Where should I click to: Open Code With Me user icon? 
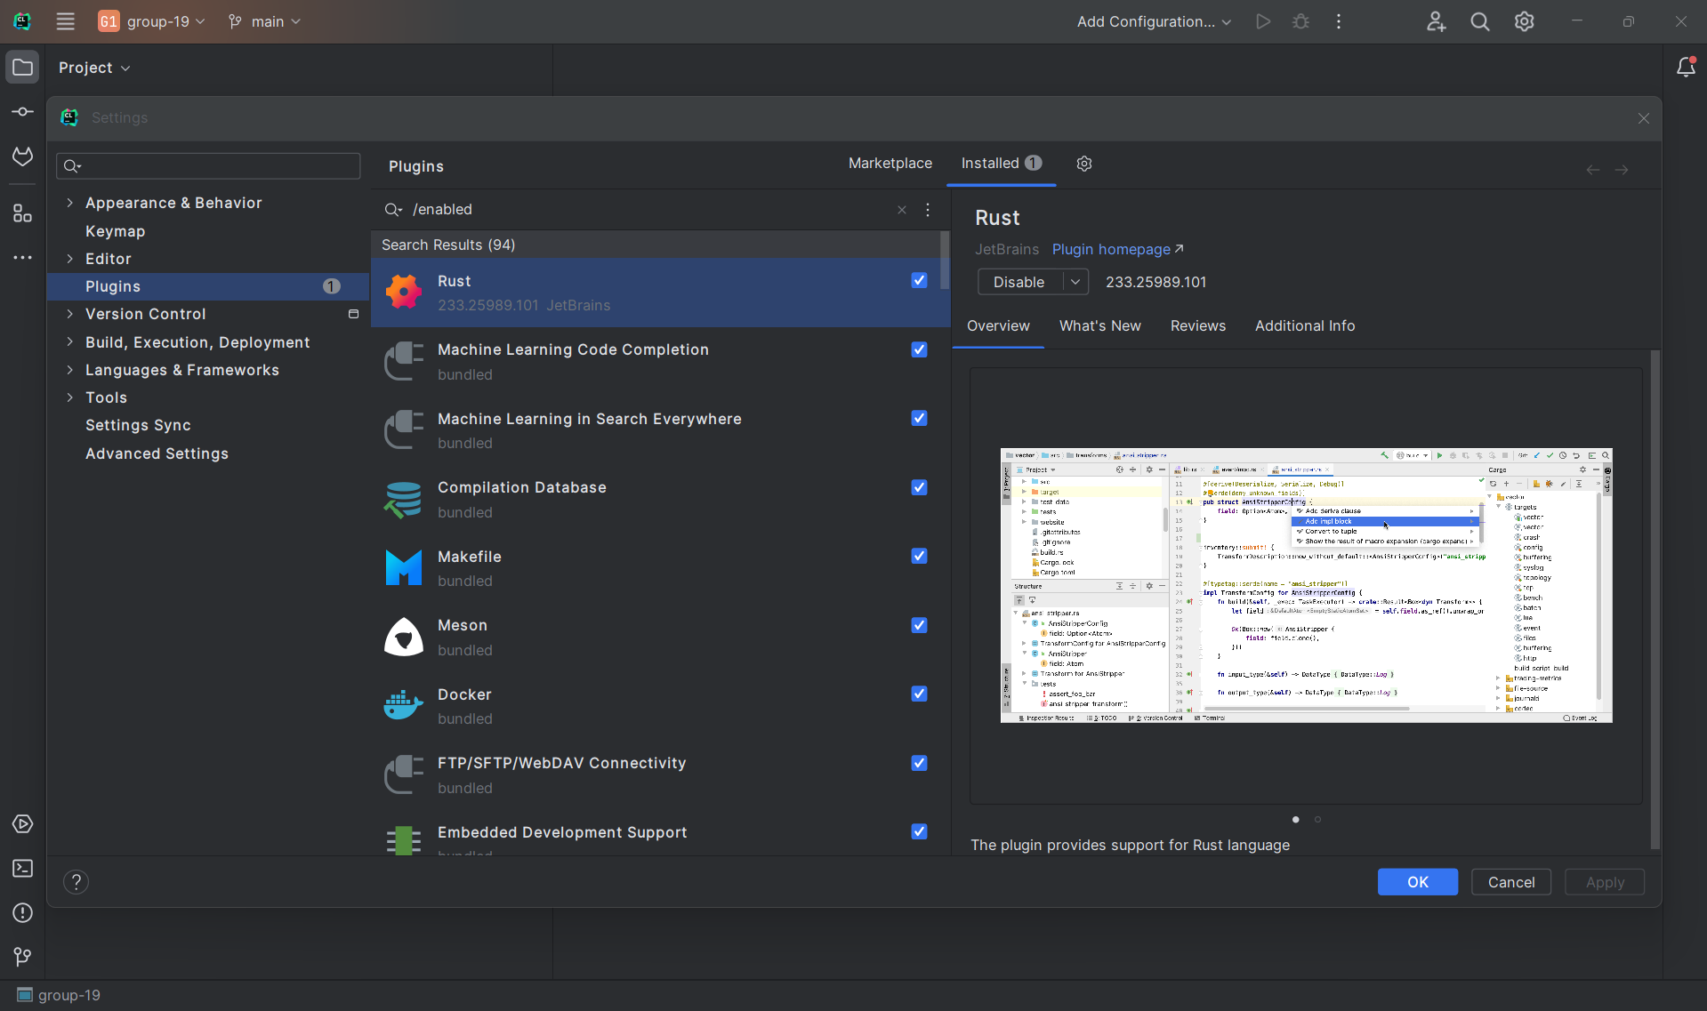click(x=1436, y=21)
